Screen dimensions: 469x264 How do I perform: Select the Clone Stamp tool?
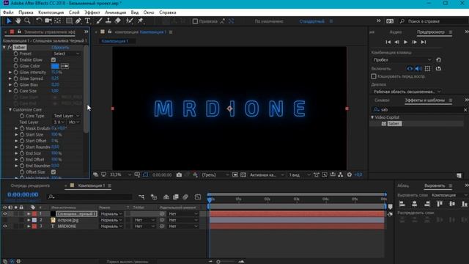click(108, 21)
